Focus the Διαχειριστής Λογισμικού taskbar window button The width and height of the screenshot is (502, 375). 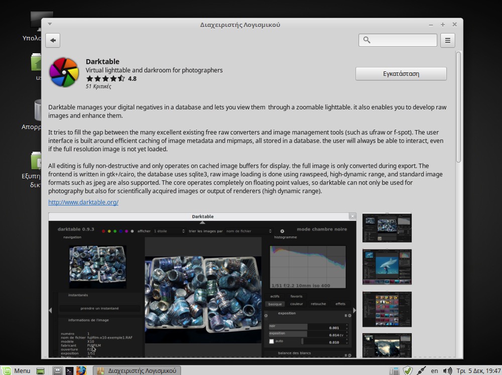[x=137, y=370]
